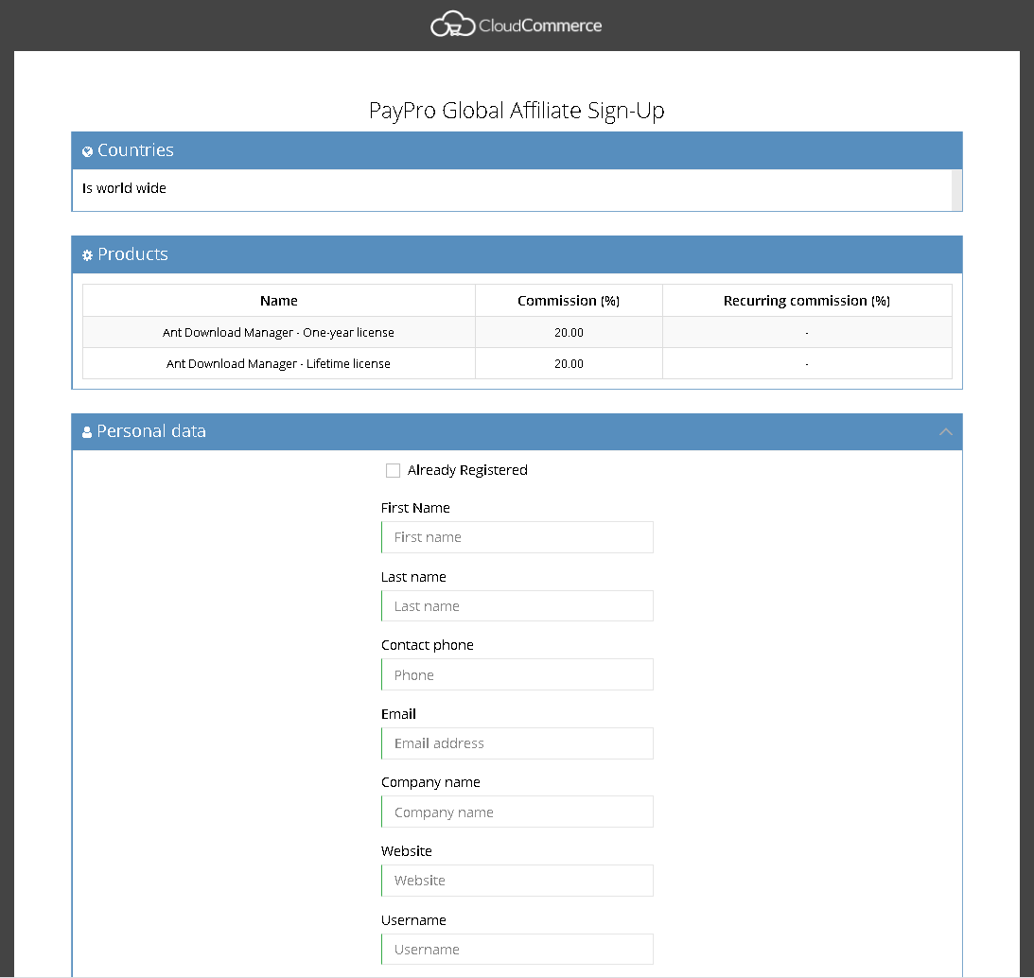The width and height of the screenshot is (1034, 978).
Task: Focus the First name input field
Action: tap(517, 537)
